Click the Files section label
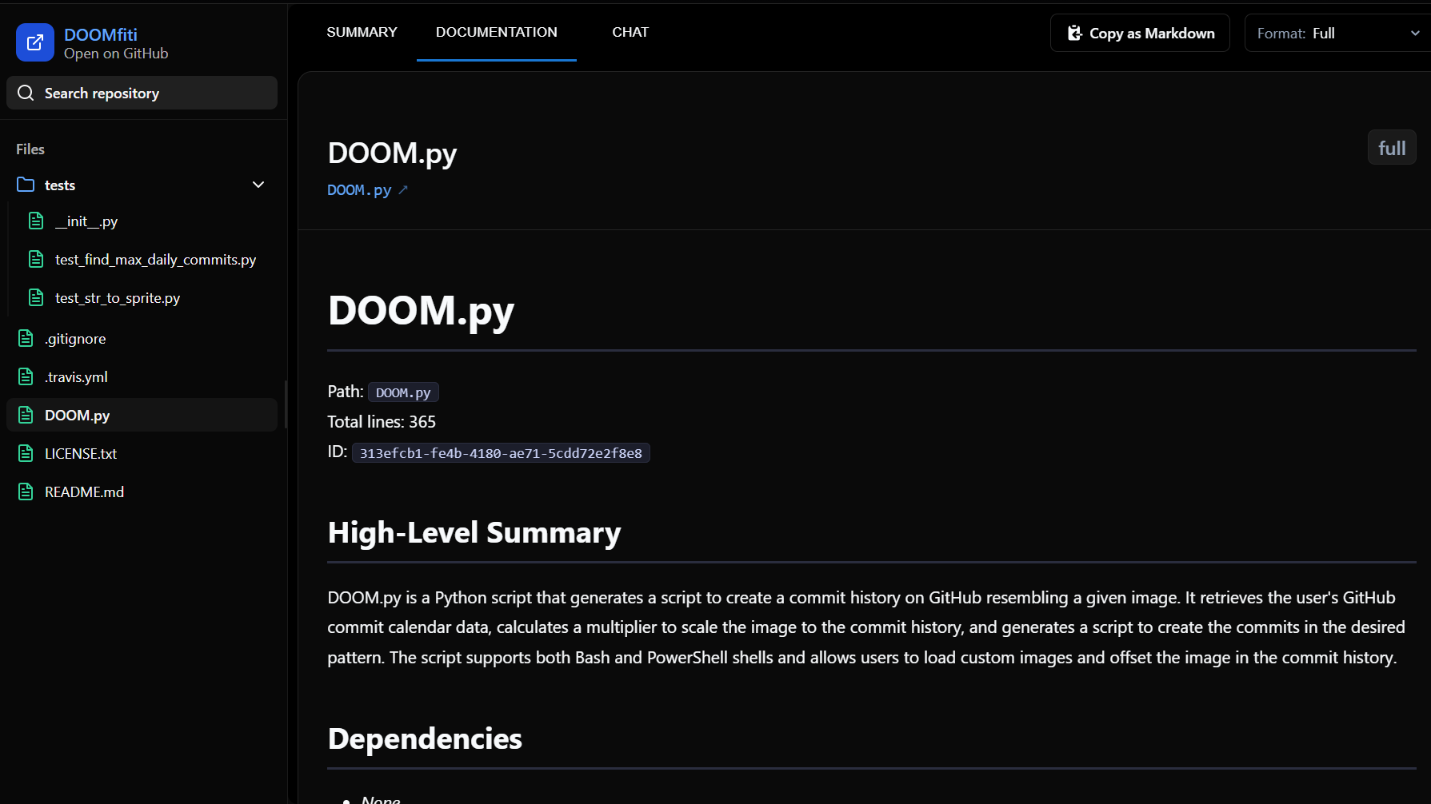 tap(30, 149)
